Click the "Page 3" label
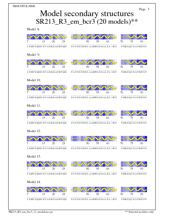Screen dimensions: 173x224 144,9
